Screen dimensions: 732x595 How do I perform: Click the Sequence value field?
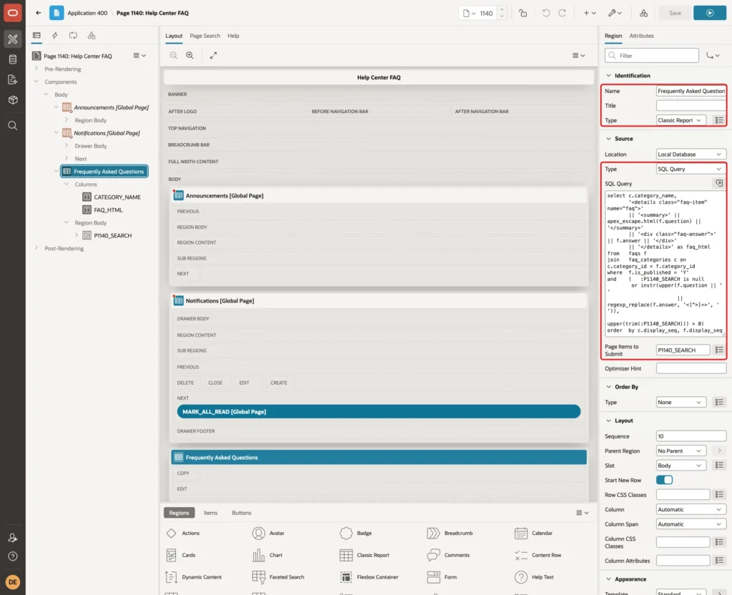tap(691, 436)
